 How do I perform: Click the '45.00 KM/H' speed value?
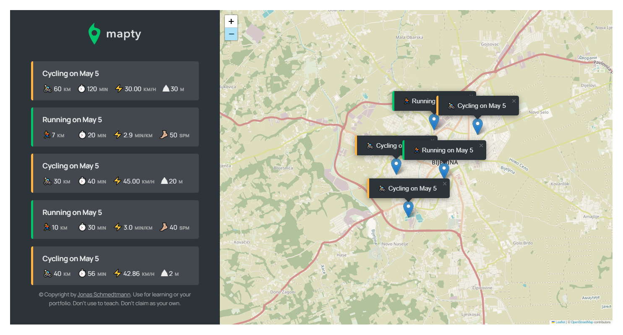click(x=139, y=181)
